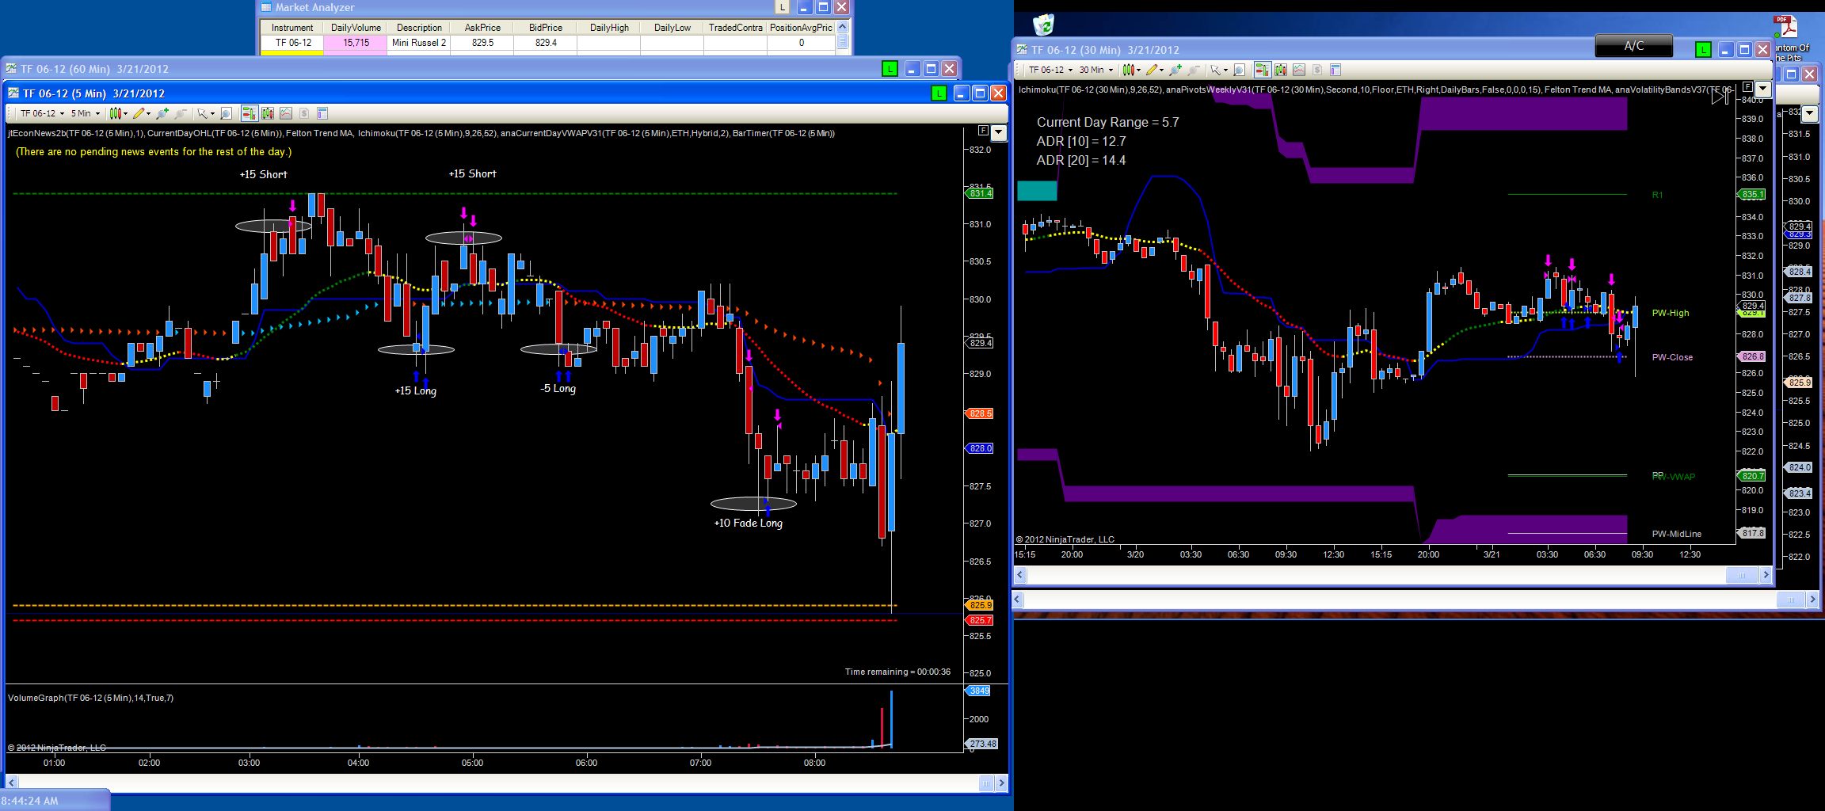
Task: Click 5 Min chart horizontal scrollbar right arrow
Action: [x=1001, y=783]
